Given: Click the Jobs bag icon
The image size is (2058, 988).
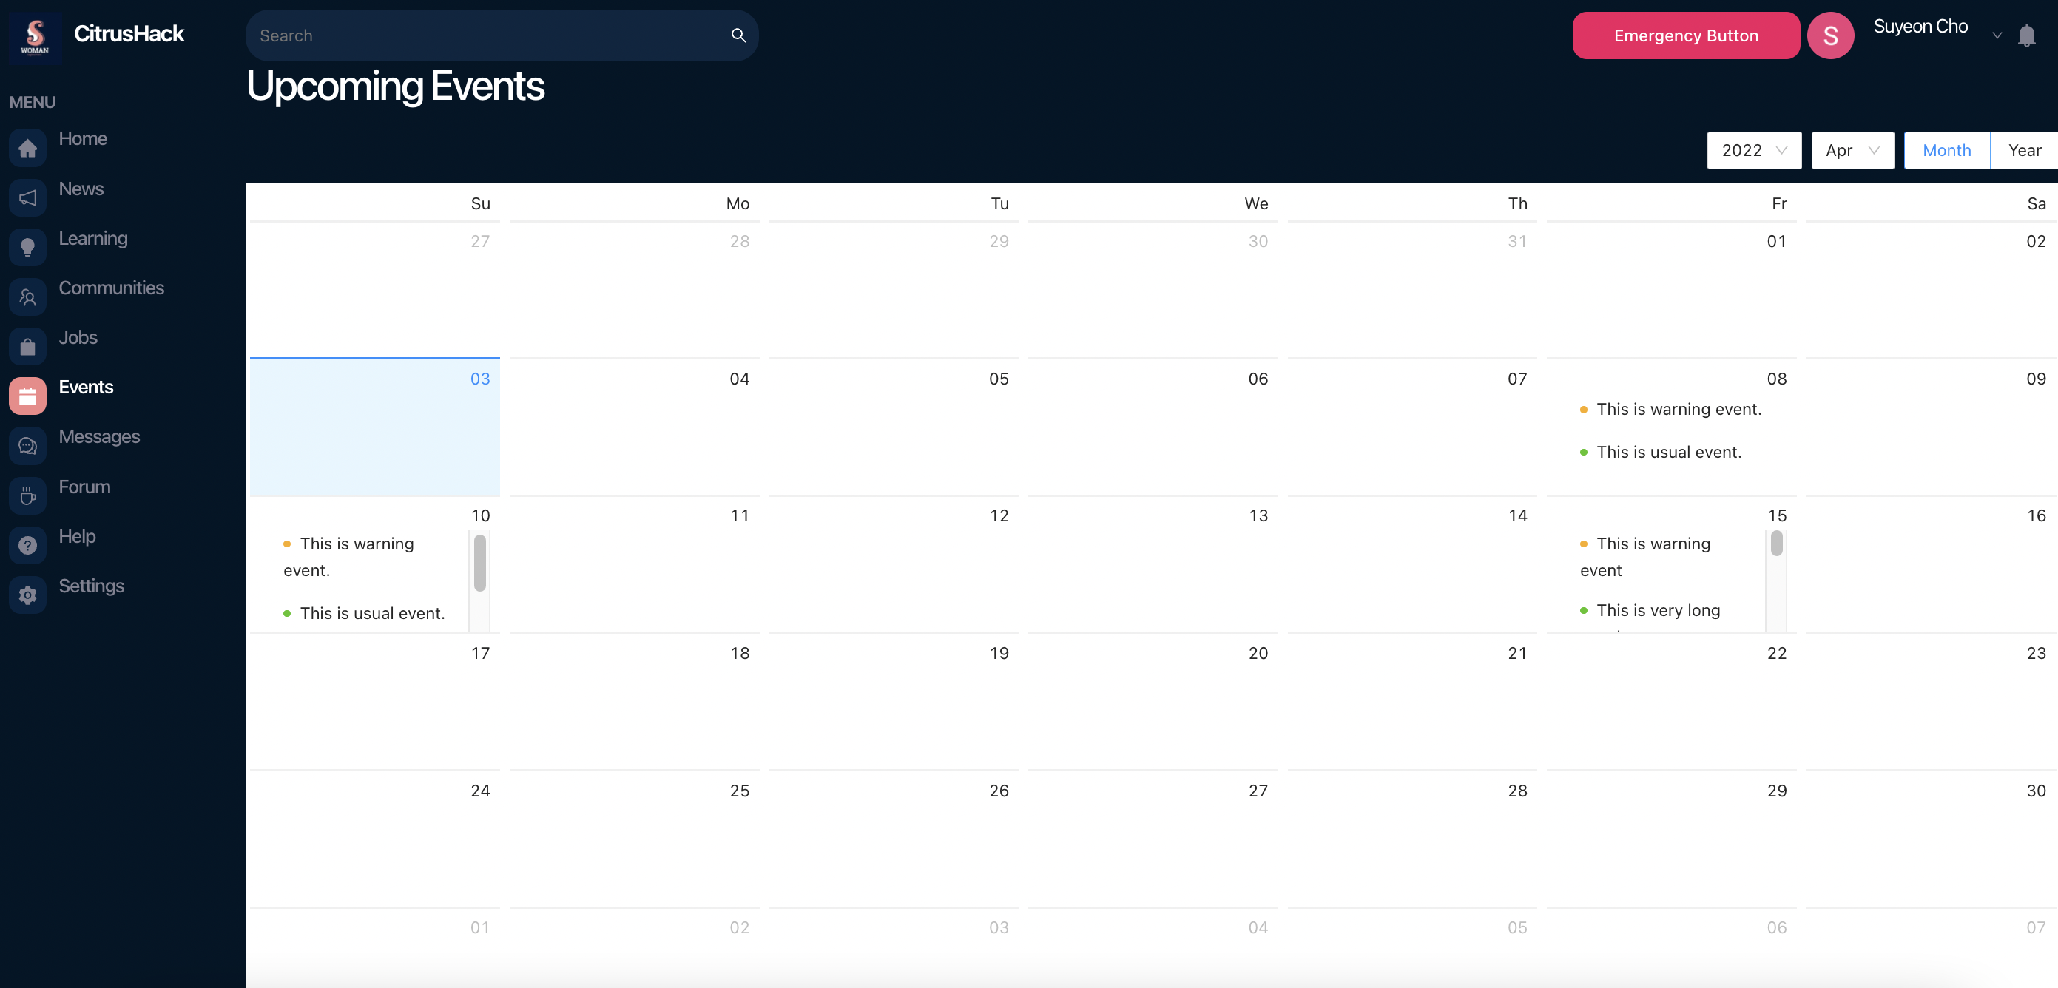Looking at the screenshot, I should (x=27, y=347).
